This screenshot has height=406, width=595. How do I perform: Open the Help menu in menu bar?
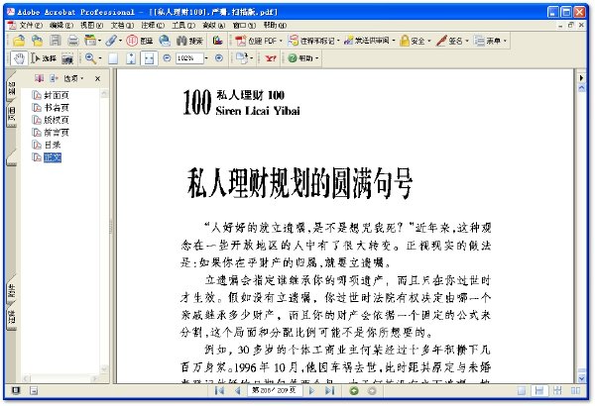pos(275,26)
